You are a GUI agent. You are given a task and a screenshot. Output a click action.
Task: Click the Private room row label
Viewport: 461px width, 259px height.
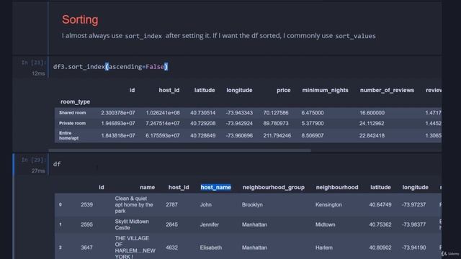point(72,123)
